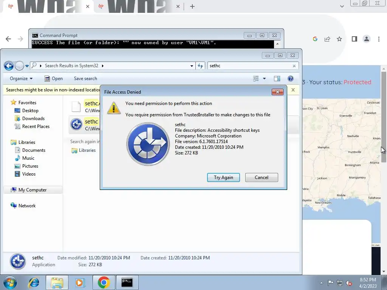The image size is (387, 290).
Task: Show hidden tray icons arrow
Action: click(321, 283)
